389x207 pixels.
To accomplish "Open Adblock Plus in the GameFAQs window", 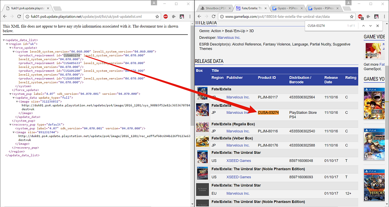I will [x=360, y=17].
